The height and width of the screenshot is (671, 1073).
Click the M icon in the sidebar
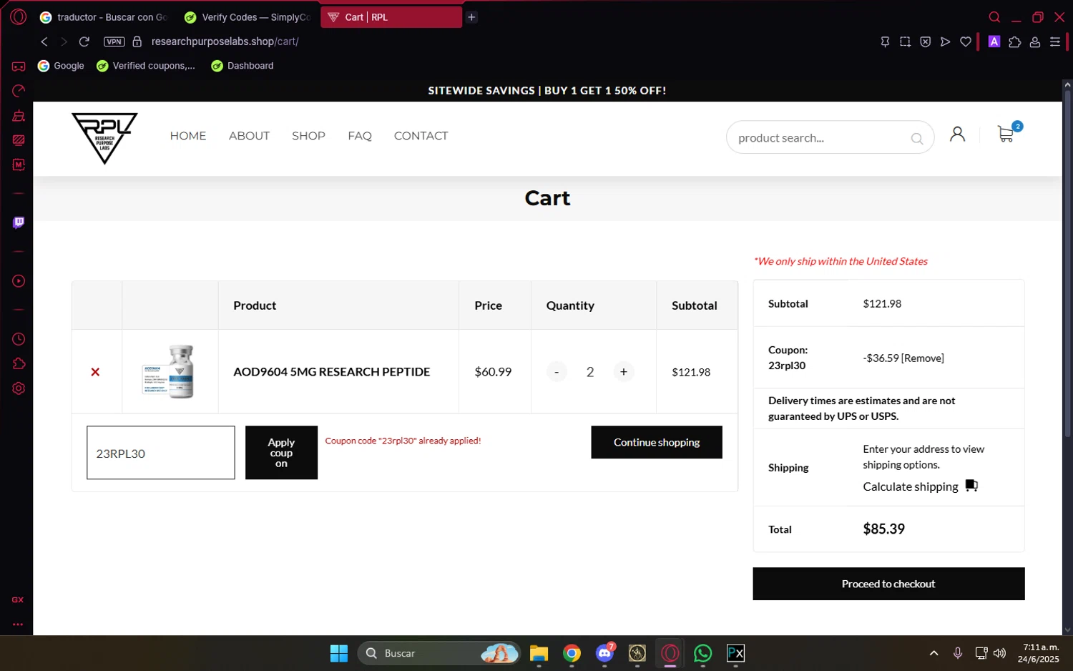pos(19,165)
